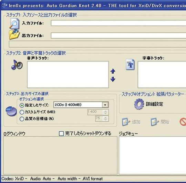Click stepper arrows of quality 75

[x=106, y=118]
